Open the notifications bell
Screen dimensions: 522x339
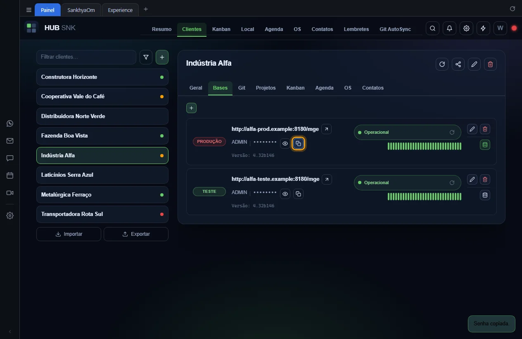[449, 28]
